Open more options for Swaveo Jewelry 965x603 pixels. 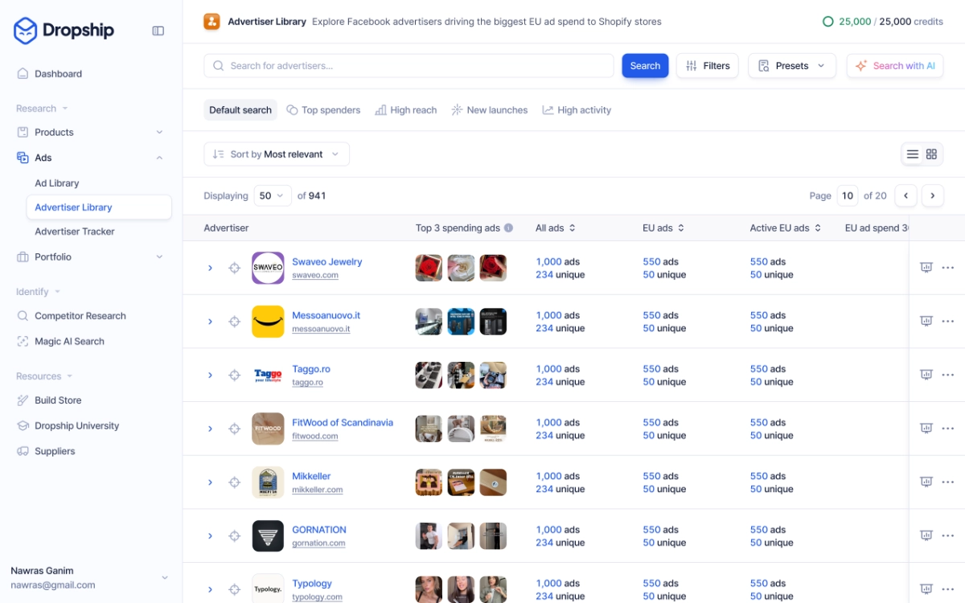coord(948,268)
